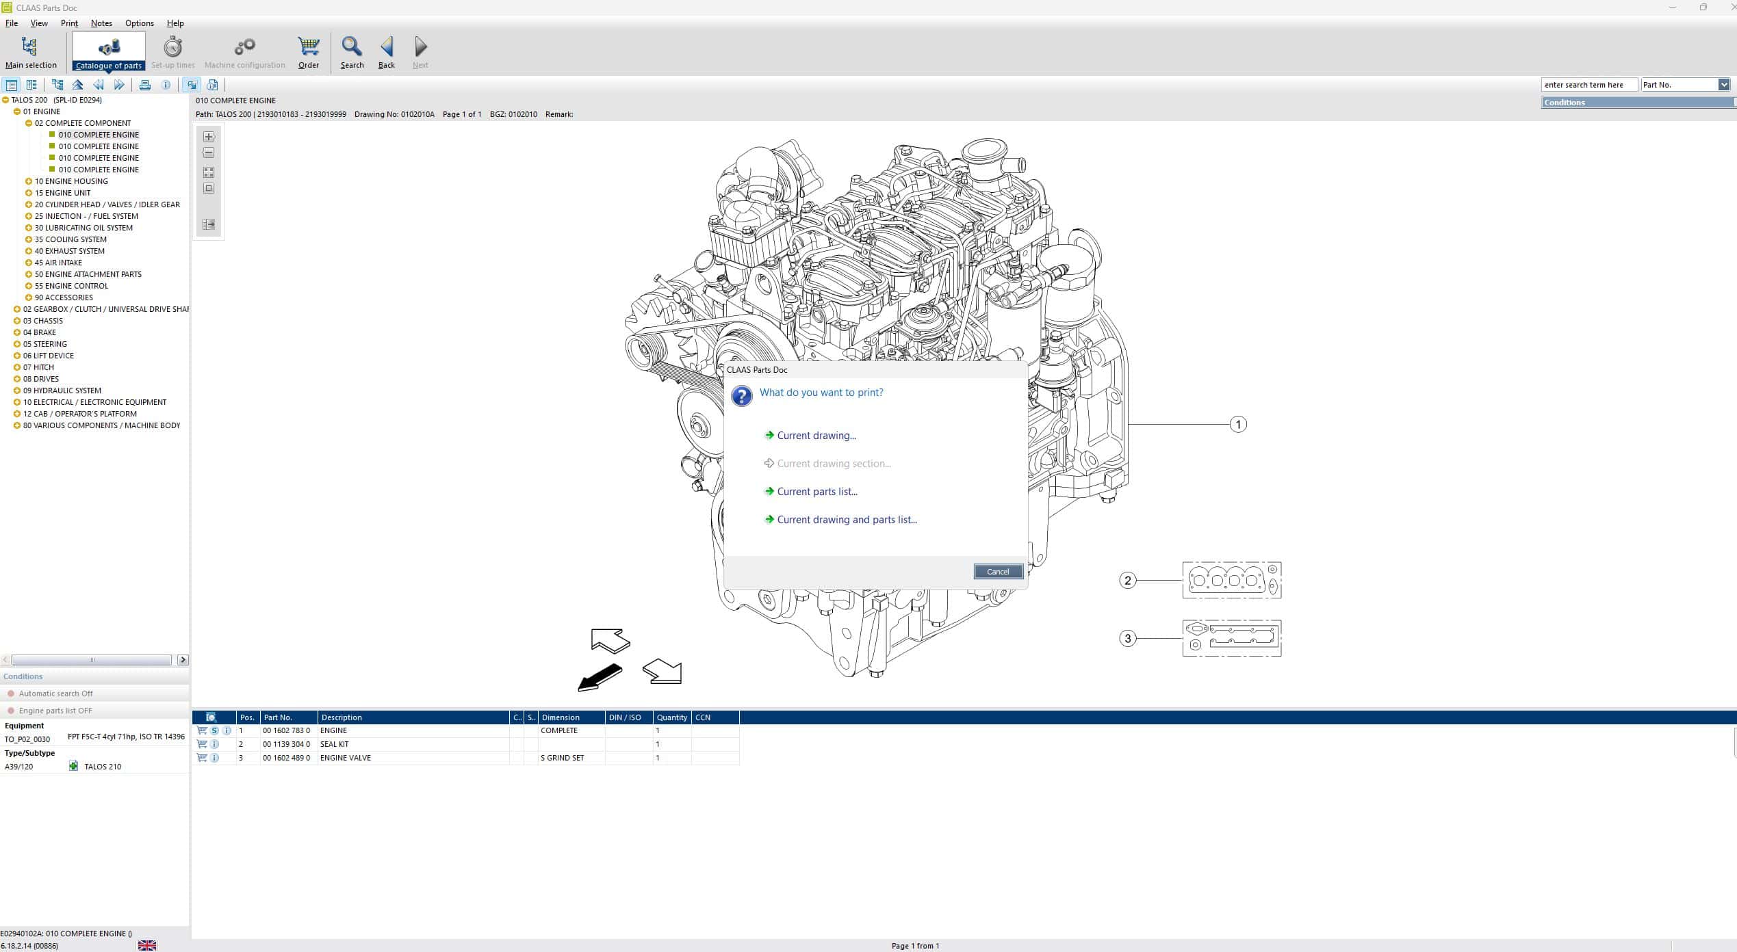Viewport: 1737px width, 952px height.
Task: Switch to the list layout view icon
Action: [31, 85]
